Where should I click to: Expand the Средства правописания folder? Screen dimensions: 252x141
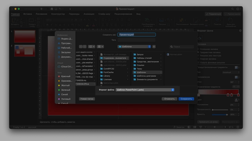point(147,62)
